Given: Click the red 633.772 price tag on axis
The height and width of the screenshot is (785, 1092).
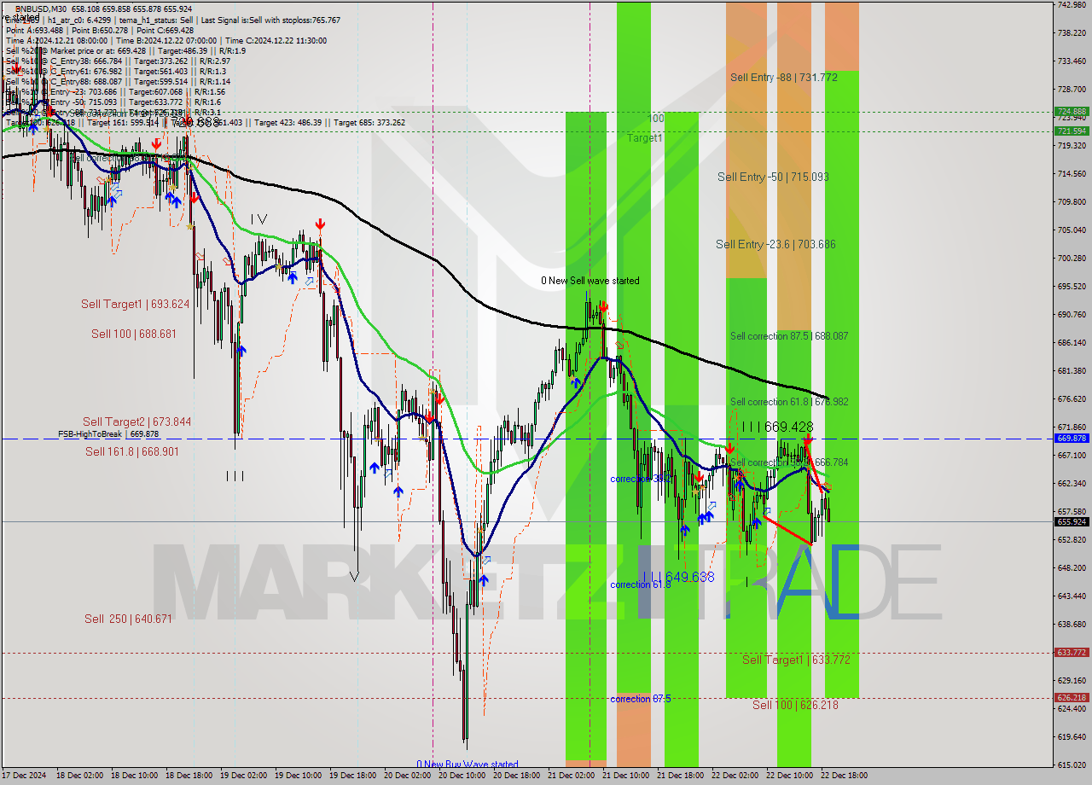Looking at the screenshot, I should tap(1072, 653).
